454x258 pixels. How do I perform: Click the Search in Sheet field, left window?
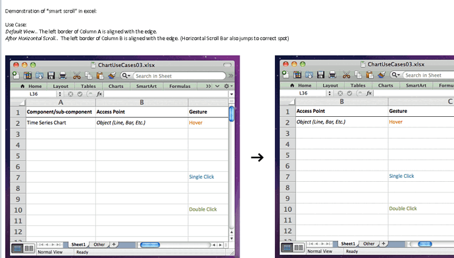tap(179, 76)
